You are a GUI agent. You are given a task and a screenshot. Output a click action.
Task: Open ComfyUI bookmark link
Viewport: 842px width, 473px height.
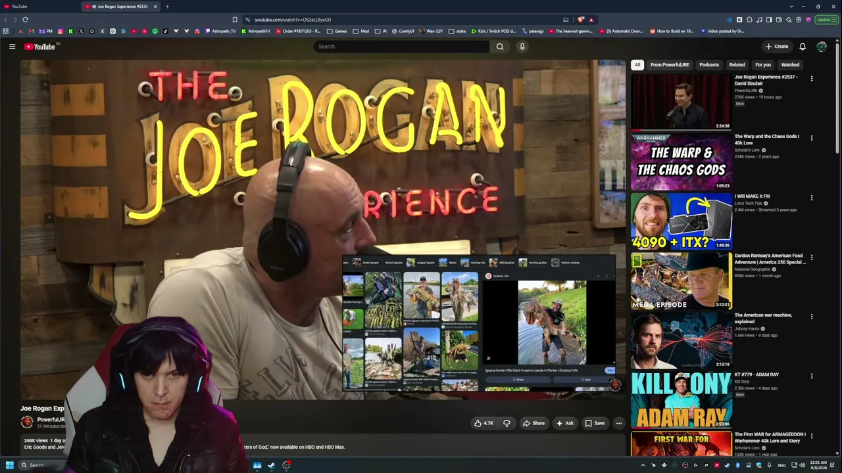coord(403,31)
